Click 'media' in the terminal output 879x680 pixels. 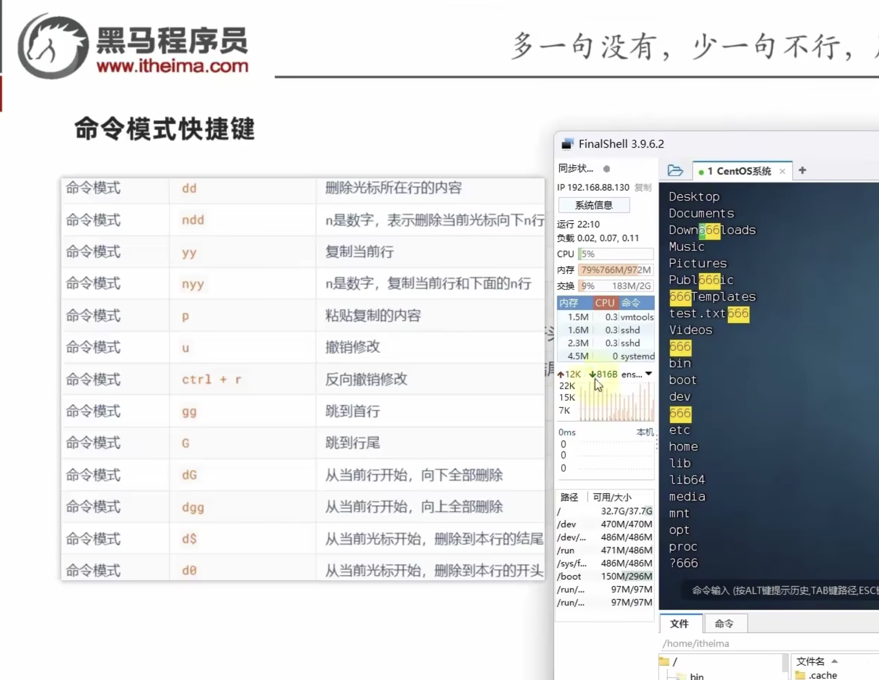click(687, 496)
